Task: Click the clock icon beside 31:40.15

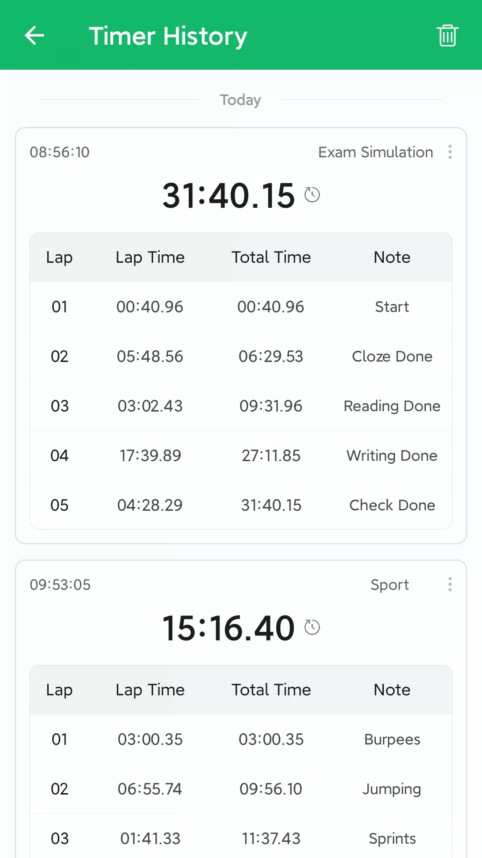Action: (x=312, y=195)
